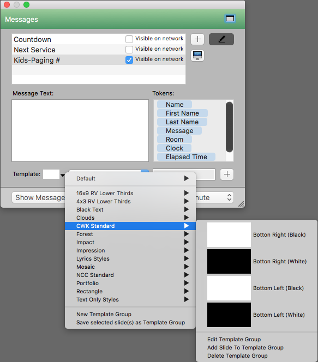Expand 16x9 RV Lower Thirds submenu
318x362 pixels.
(130, 193)
